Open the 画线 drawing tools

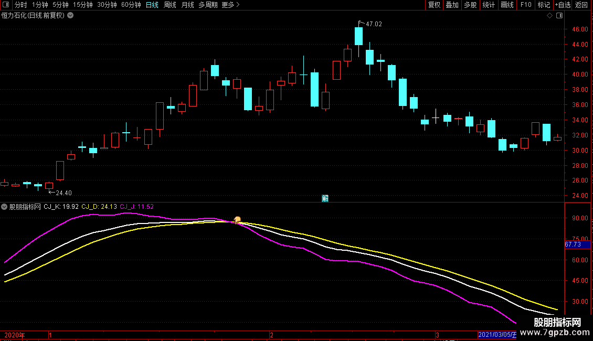pos(507,5)
